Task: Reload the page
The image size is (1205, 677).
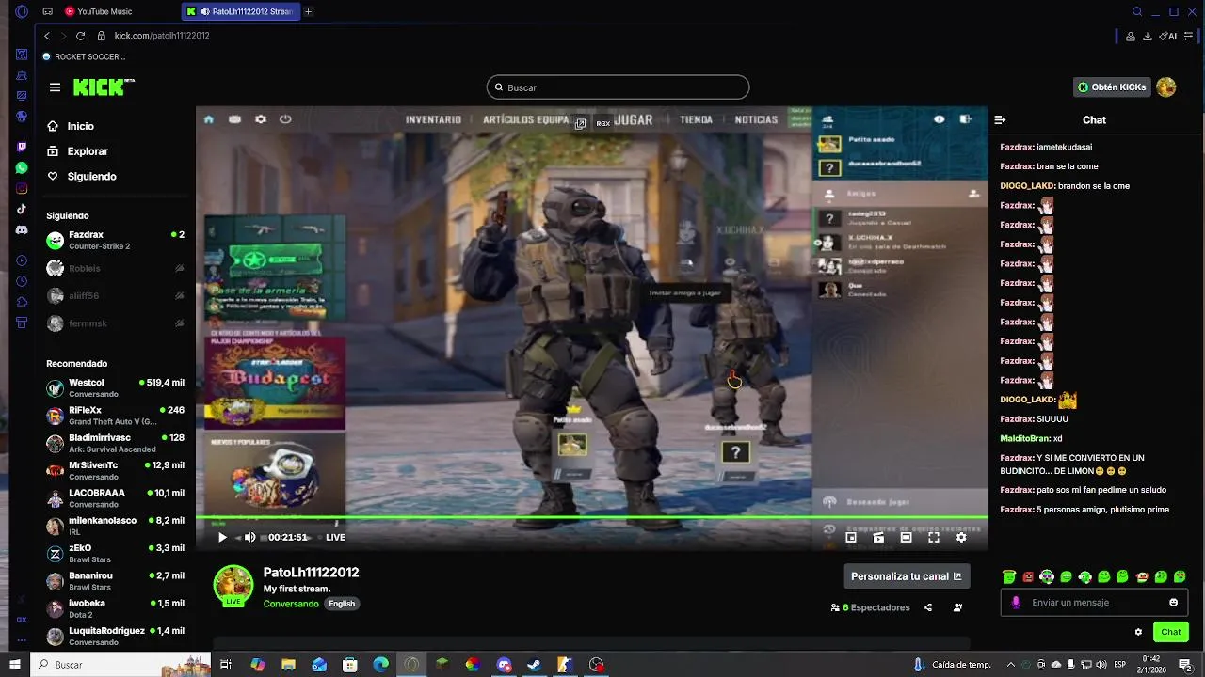Action: click(x=80, y=36)
